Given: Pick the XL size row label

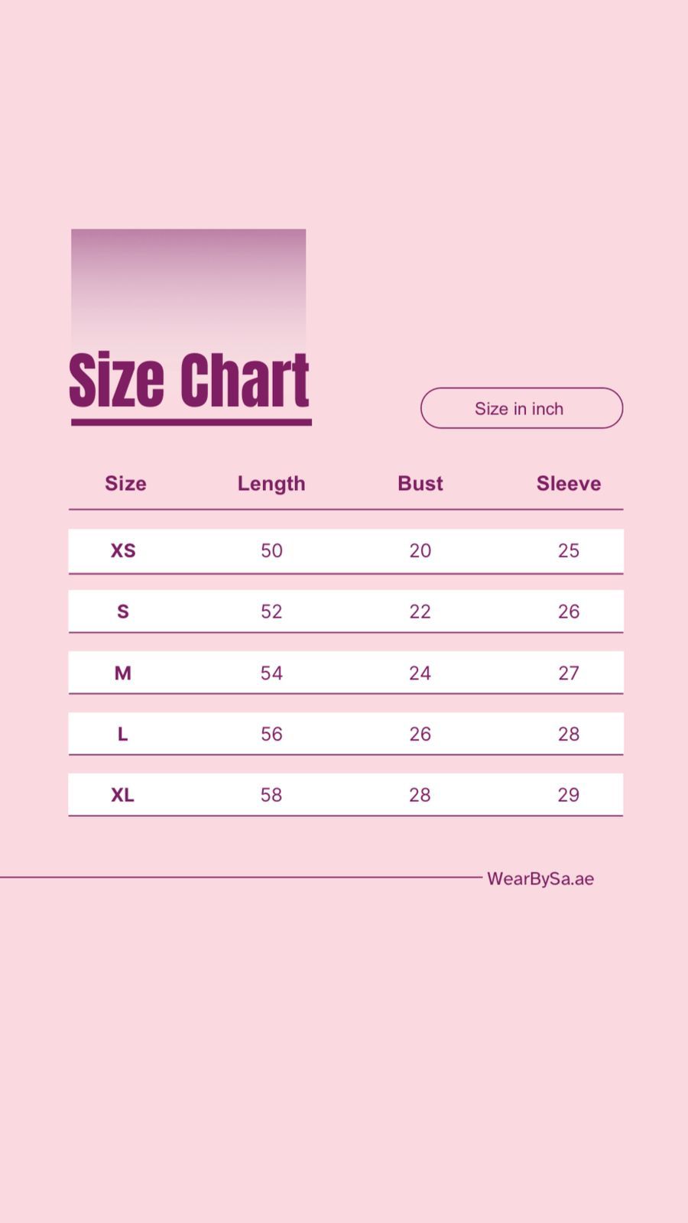Looking at the screenshot, I should pyautogui.click(x=123, y=795).
